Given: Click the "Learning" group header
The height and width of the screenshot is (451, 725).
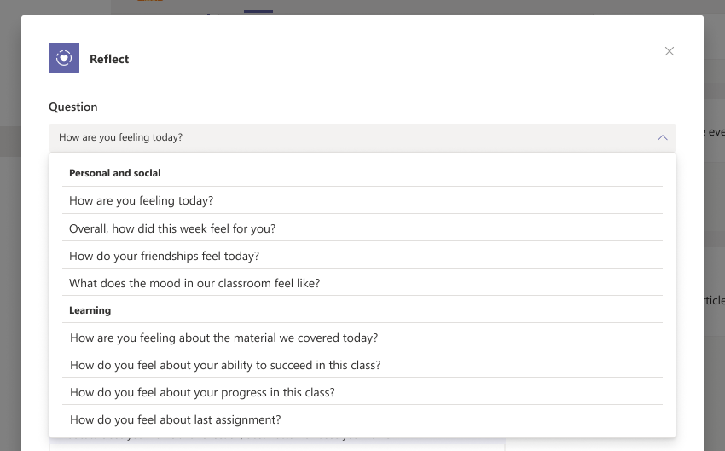Looking at the screenshot, I should click(90, 310).
